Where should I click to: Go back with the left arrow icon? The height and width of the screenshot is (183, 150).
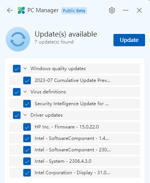point(10,10)
